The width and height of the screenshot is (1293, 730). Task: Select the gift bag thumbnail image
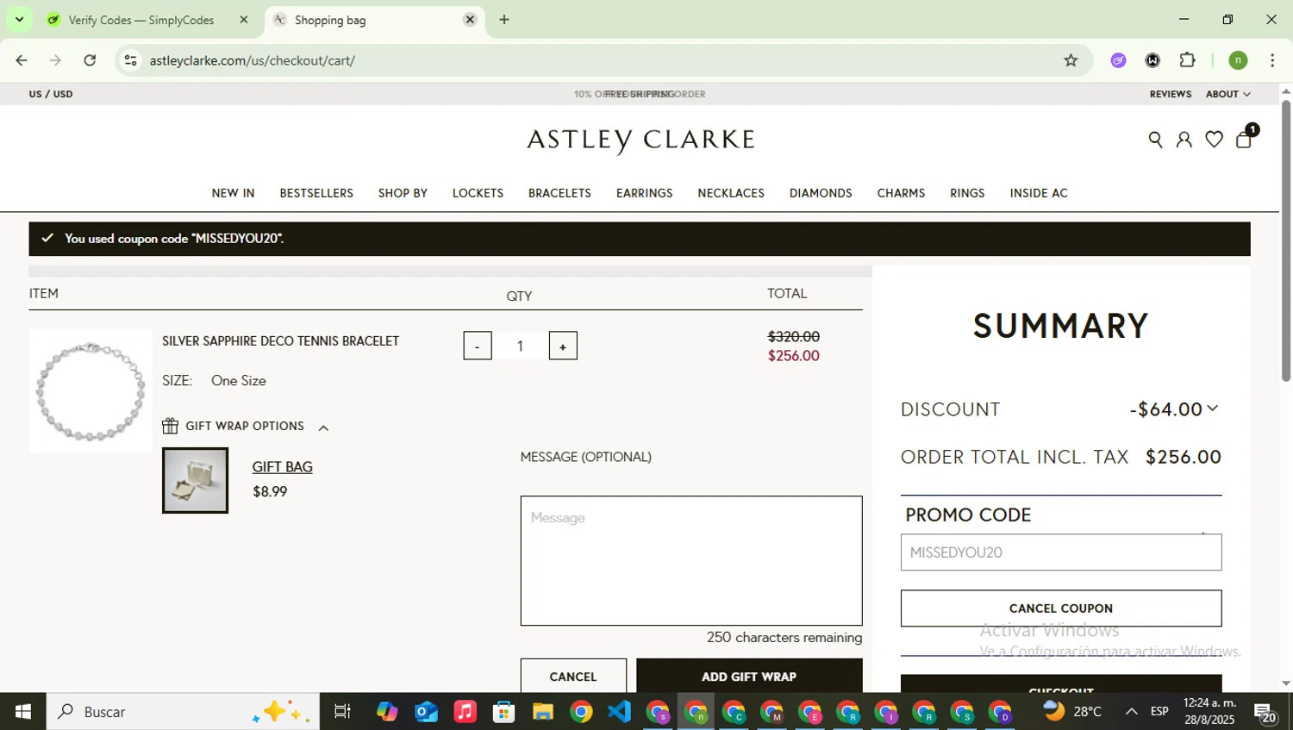(x=195, y=480)
